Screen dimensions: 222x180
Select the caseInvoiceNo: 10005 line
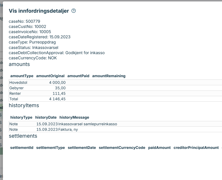point(30,32)
